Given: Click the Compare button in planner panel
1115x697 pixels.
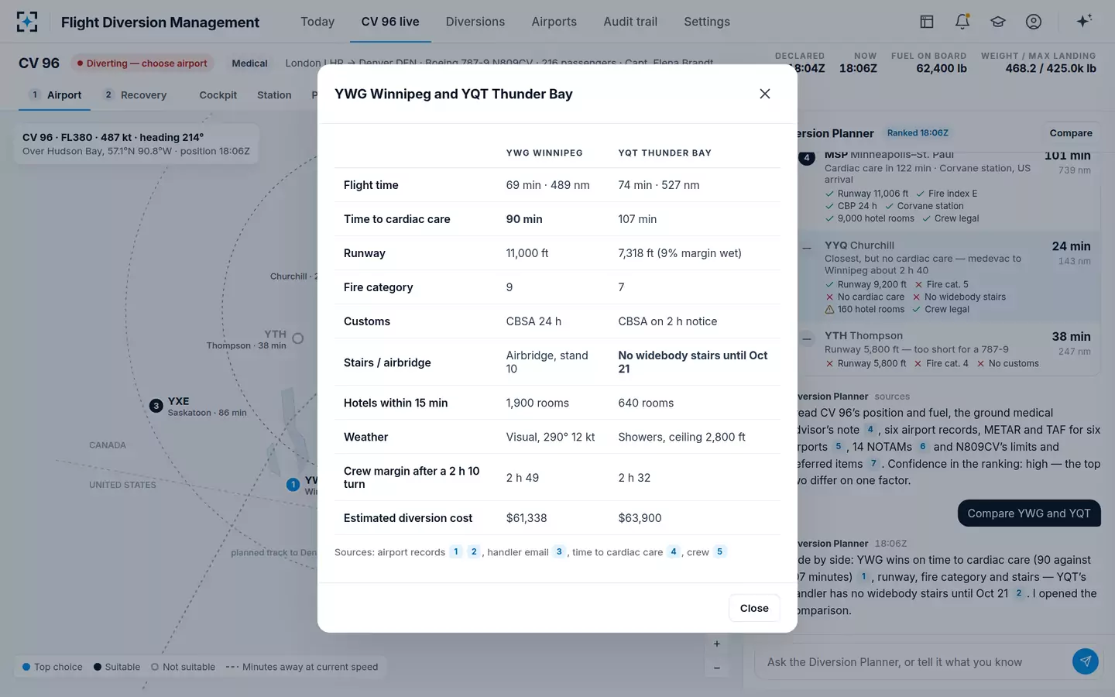Looking at the screenshot, I should [x=1071, y=133].
